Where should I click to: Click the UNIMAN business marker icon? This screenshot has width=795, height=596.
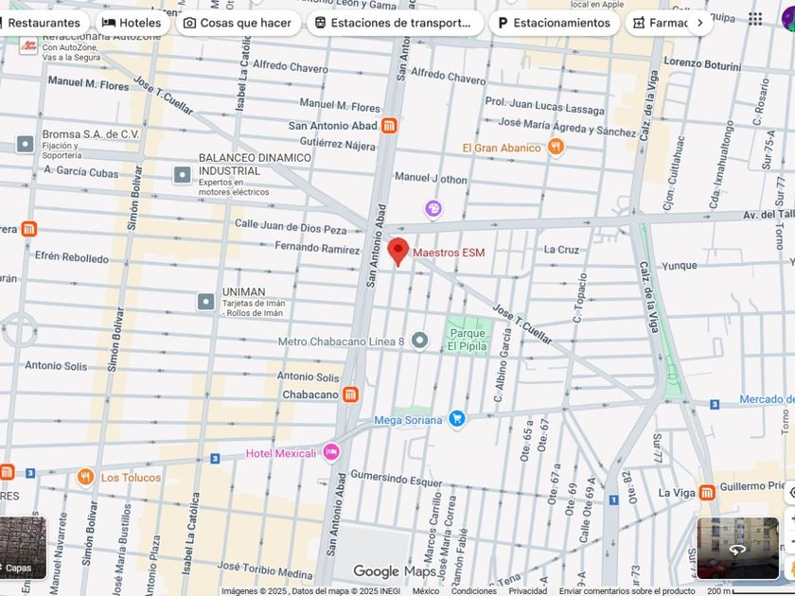(x=206, y=302)
